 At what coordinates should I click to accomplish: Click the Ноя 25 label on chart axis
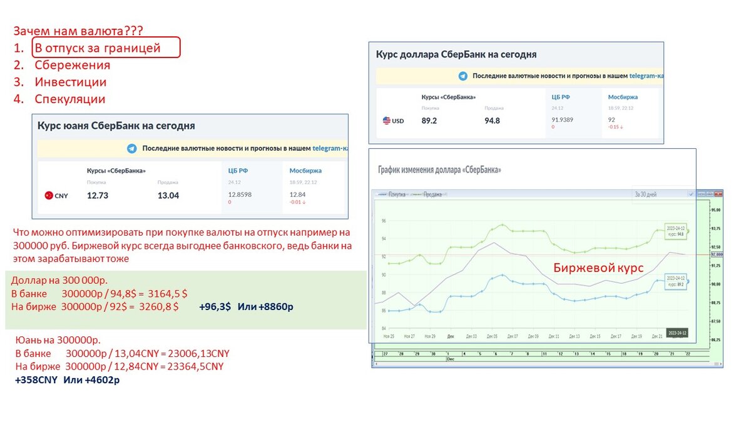[x=389, y=336]
